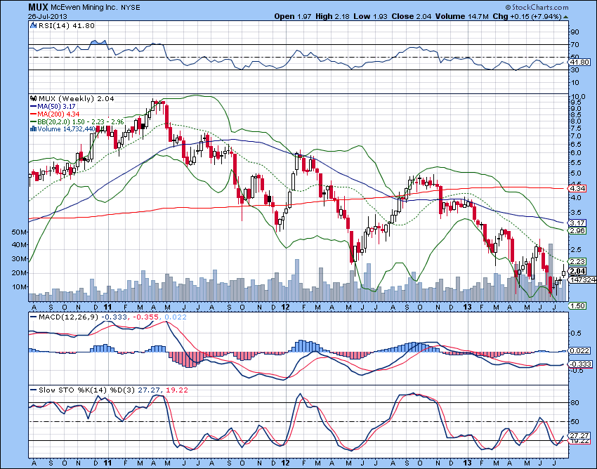Click the MACD(12,26,9) indicator label
Screen dimensions: 597x469
coord(69,317)
